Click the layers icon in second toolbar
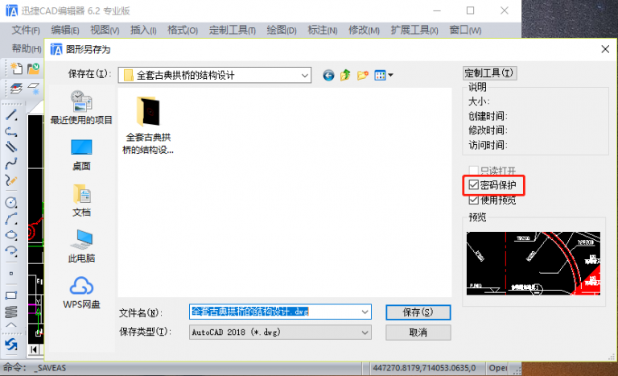The image size is (618, 376). [x=16, y=89]
